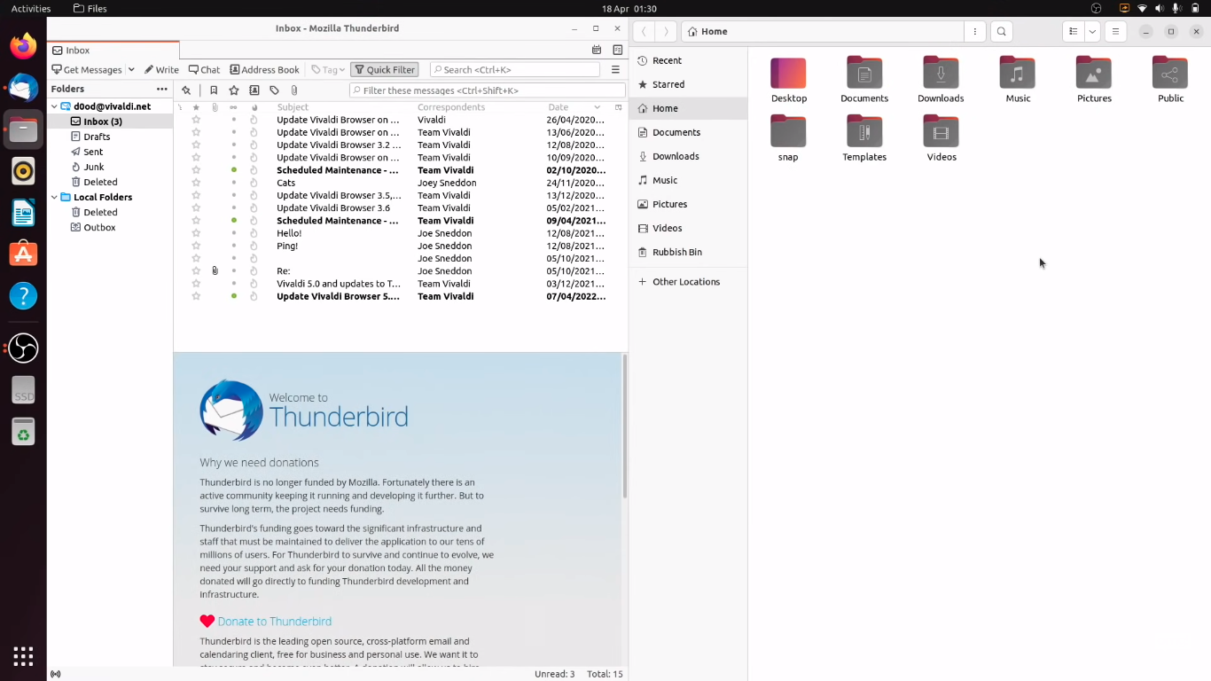Select the Videos folder icon in Files
1211x681 pixels.
click(x=941, y=131)
